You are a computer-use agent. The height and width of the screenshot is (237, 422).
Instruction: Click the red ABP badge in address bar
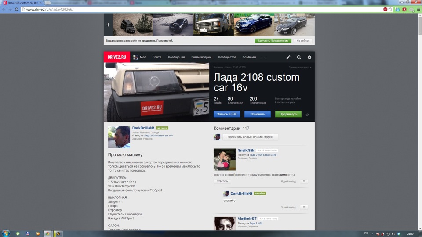(385, 9)
